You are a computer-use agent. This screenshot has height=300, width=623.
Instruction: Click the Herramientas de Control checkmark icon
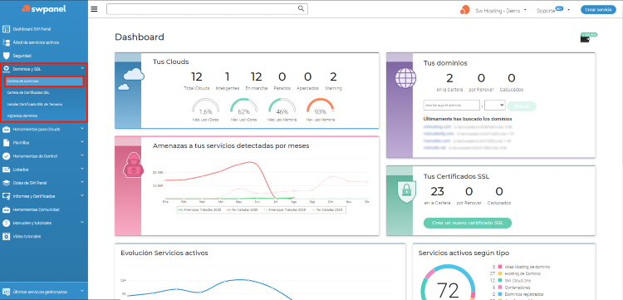pos(6,156)
